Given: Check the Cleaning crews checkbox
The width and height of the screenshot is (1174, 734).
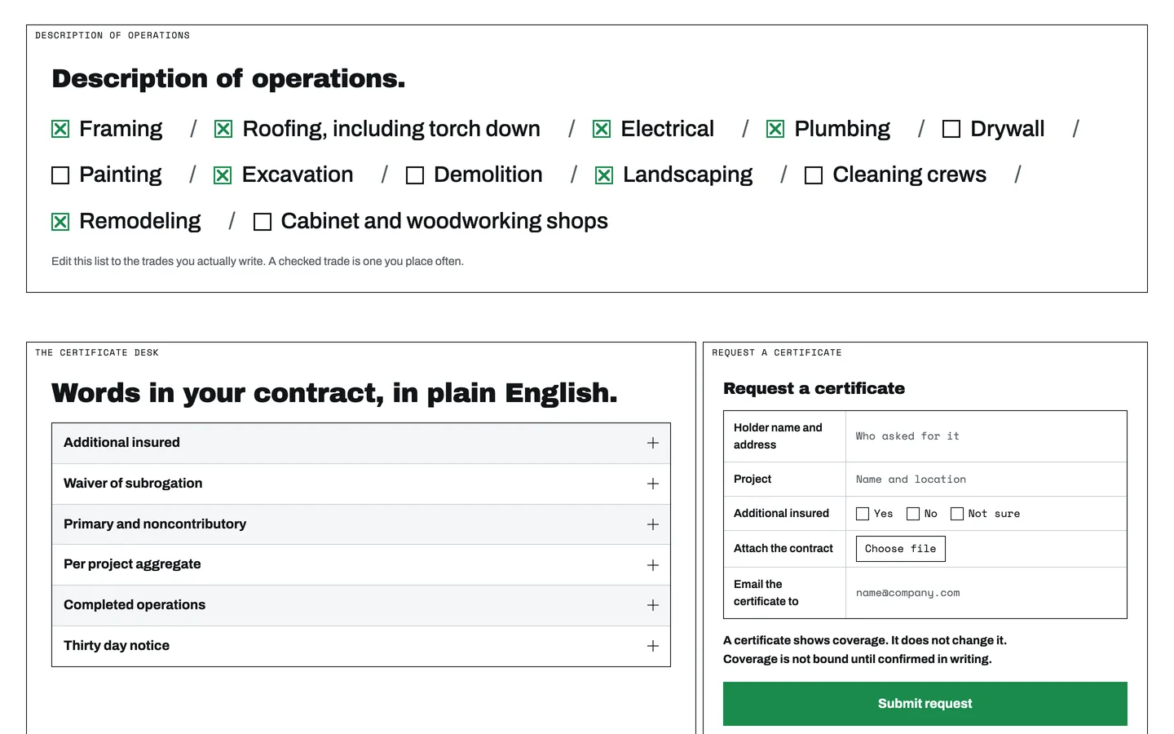Looking at the screenshot, I should click(814, 175).
